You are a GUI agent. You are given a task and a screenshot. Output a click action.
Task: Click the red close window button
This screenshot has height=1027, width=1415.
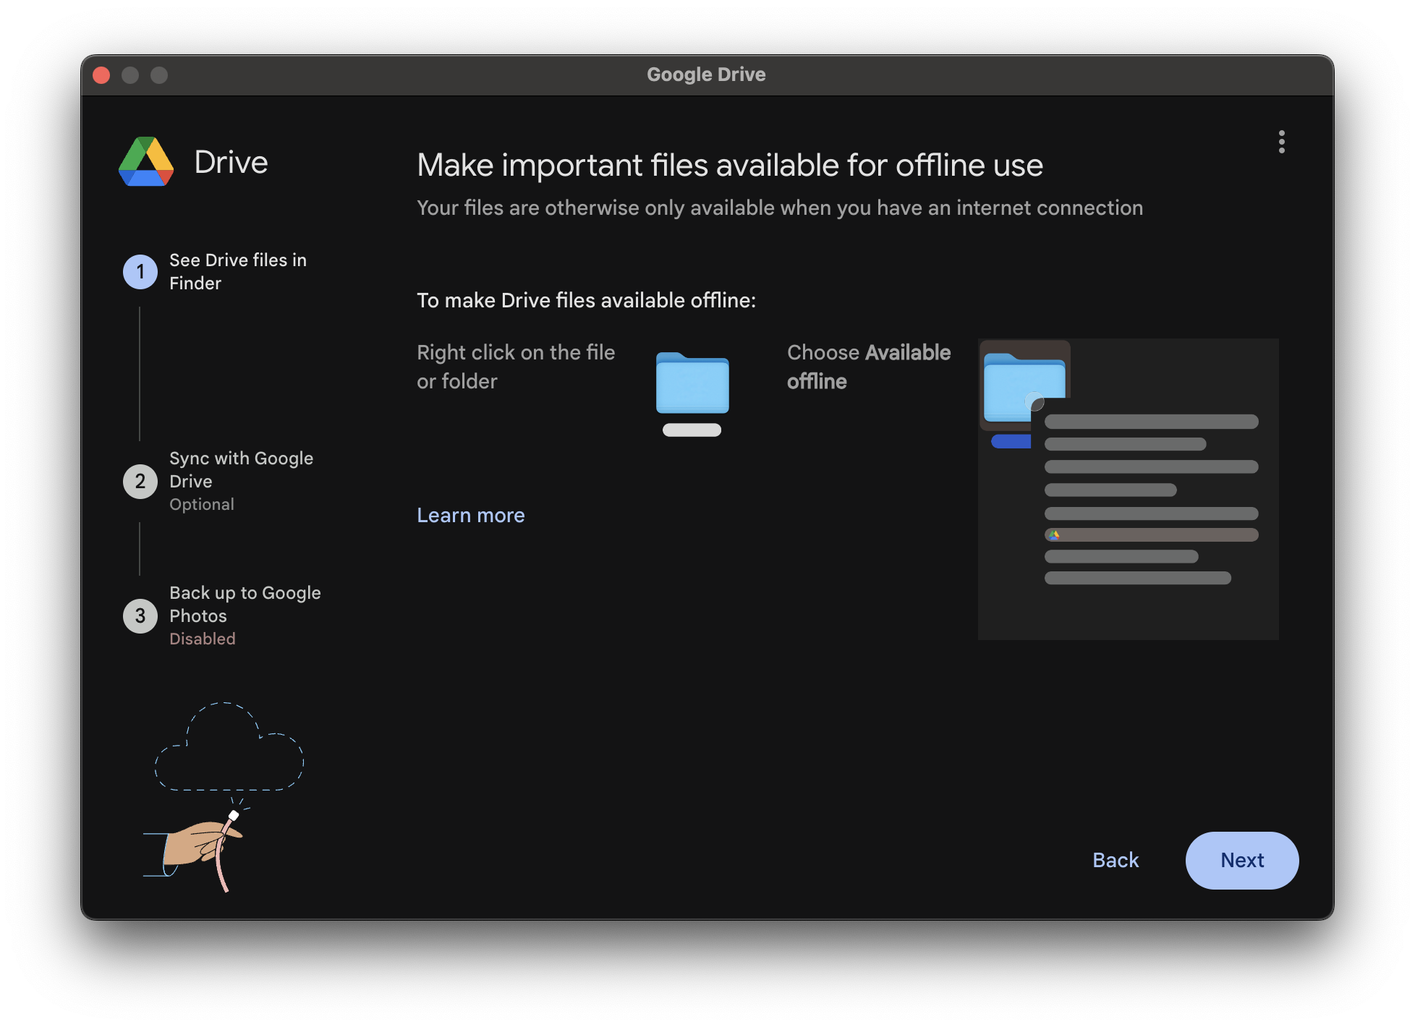[101, 75]
